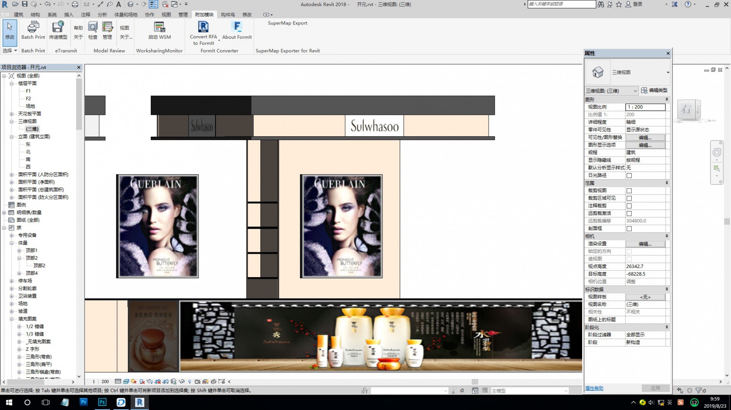The image size is (731, 410).
Task: Print using the printer icon
Action: point(75,4)
